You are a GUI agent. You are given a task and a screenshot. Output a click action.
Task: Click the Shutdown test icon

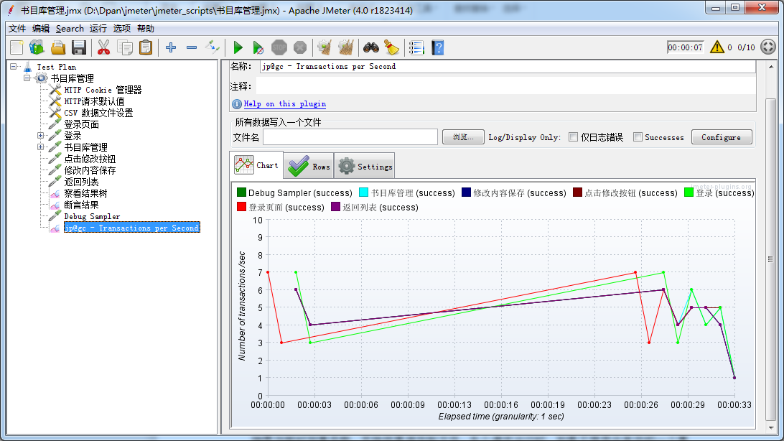click(300, 47)
